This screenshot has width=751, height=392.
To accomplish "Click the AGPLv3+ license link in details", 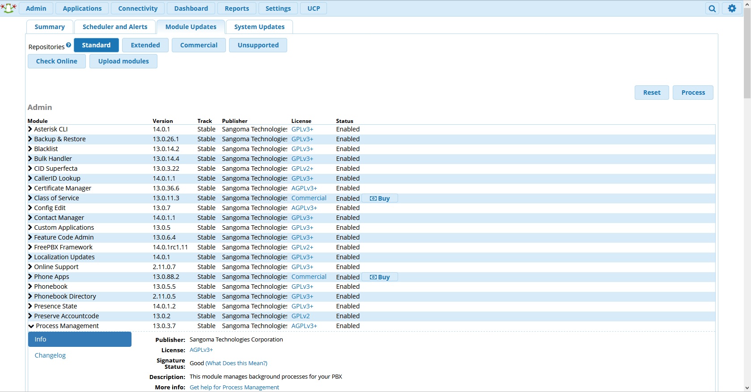I will (201, 350).
